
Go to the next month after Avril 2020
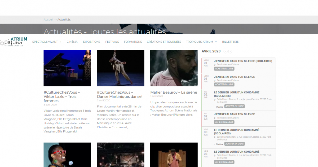[230, 51]
